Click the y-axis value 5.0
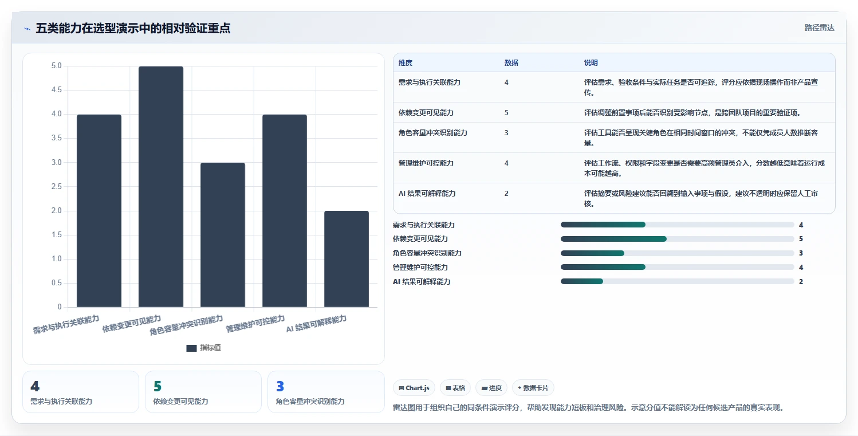The width and height of the screenshot is (858, 436). coord(56,66)
